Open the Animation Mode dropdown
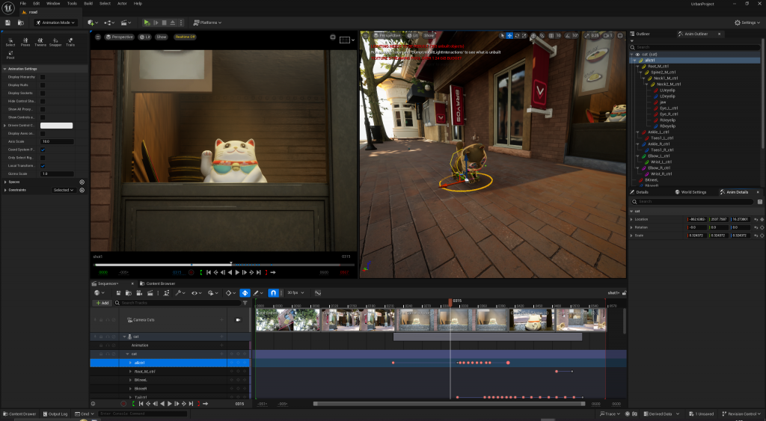The image size is (766, 421). (55, 22)
